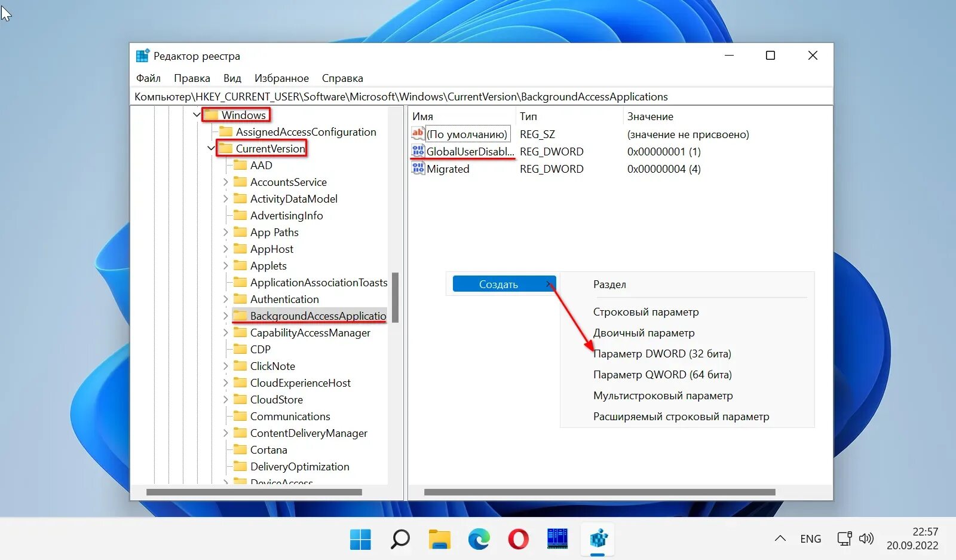
Task: Choose Строковый параметр from the submenu
Action: coord(646,312)
